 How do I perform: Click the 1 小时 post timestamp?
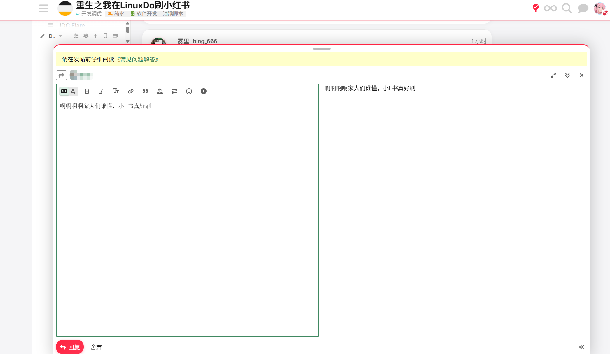point(479,41)
